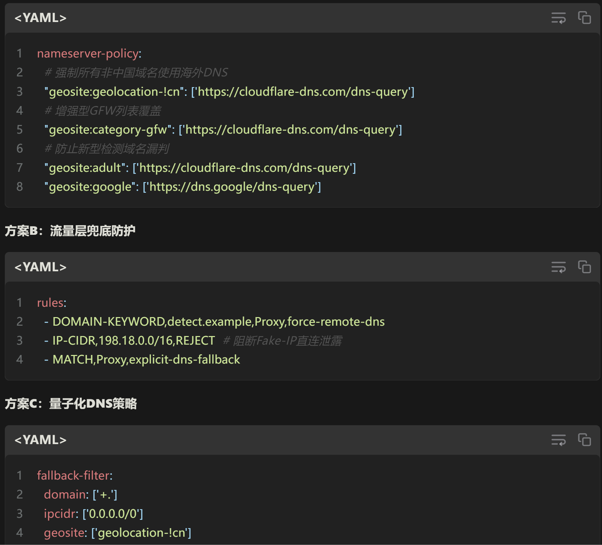Screen dimensions: 602x545
Task: Click the nameserver-policy key on line one
Action: tap(89, 53)
